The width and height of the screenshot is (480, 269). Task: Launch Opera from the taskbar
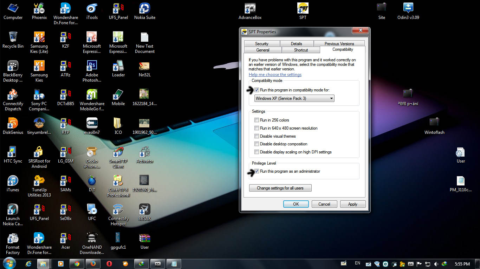pos(109,264)
